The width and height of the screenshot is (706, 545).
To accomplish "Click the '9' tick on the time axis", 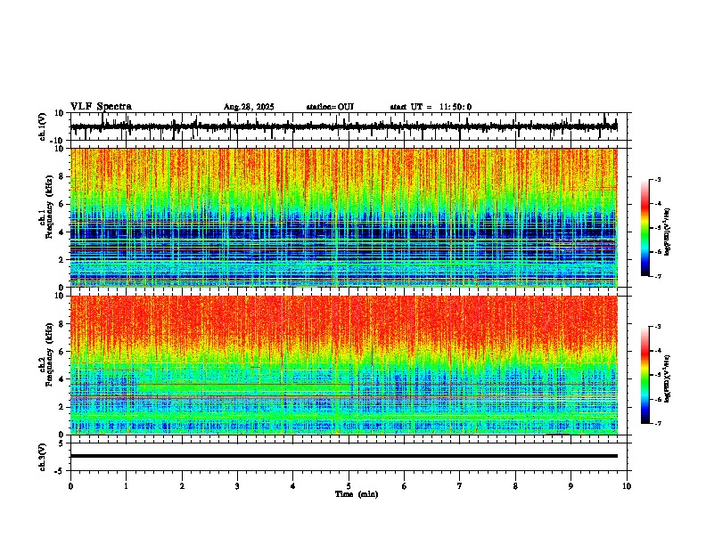I will point(571,486).
